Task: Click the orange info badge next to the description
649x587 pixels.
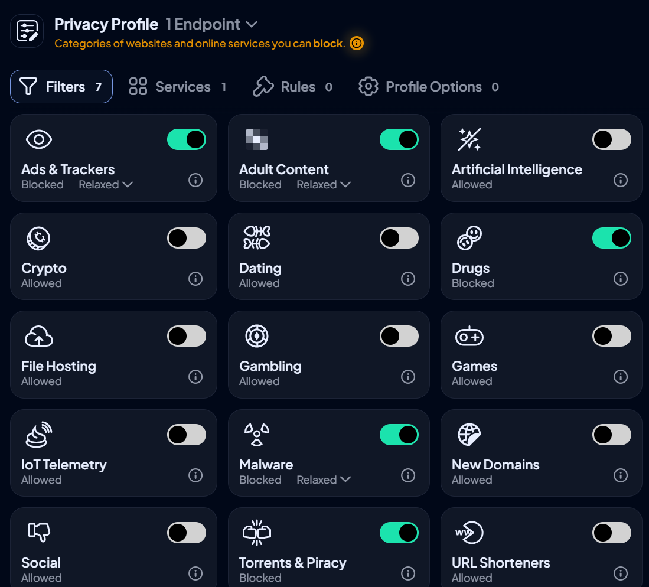Action: point(357,43)
